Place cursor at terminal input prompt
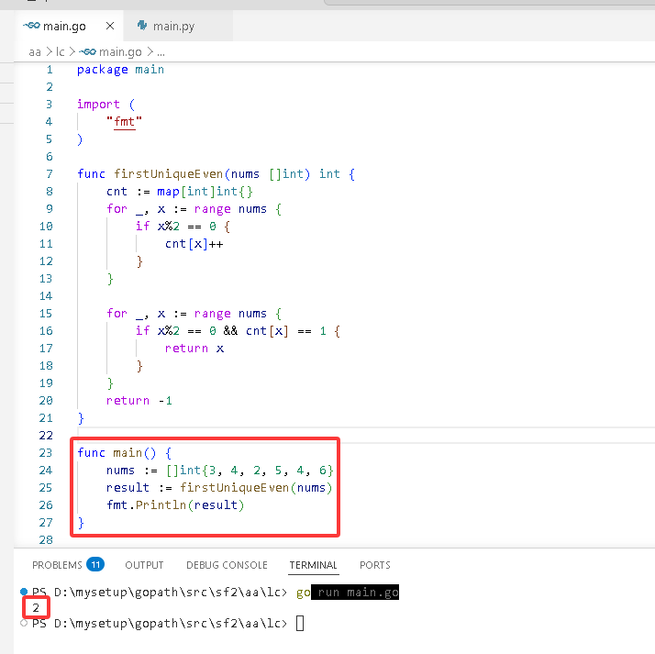 click(300, 624)
